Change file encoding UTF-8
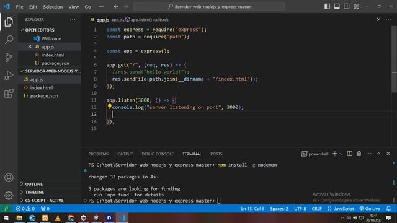The image size is (397, 223). [x=300, y=209]
